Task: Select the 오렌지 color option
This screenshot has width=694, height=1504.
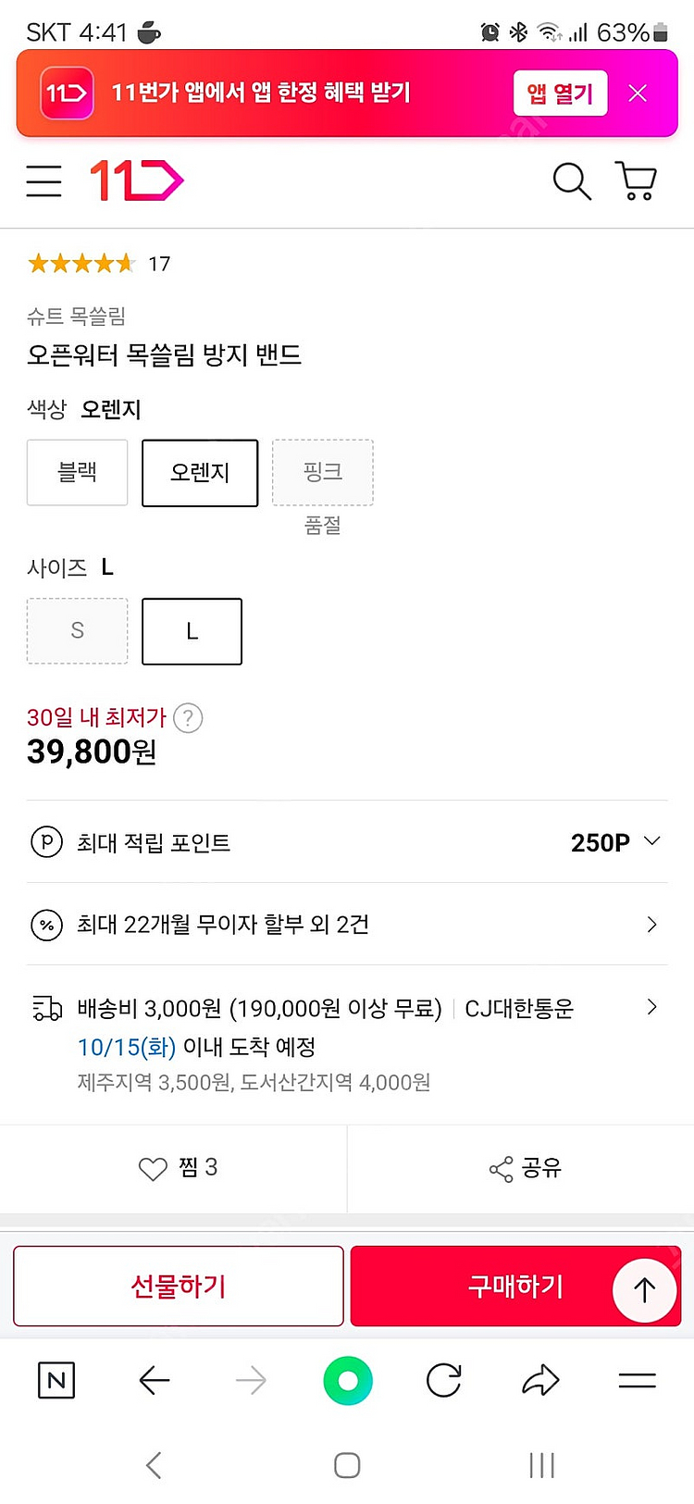Action: (x=200, y=473)
